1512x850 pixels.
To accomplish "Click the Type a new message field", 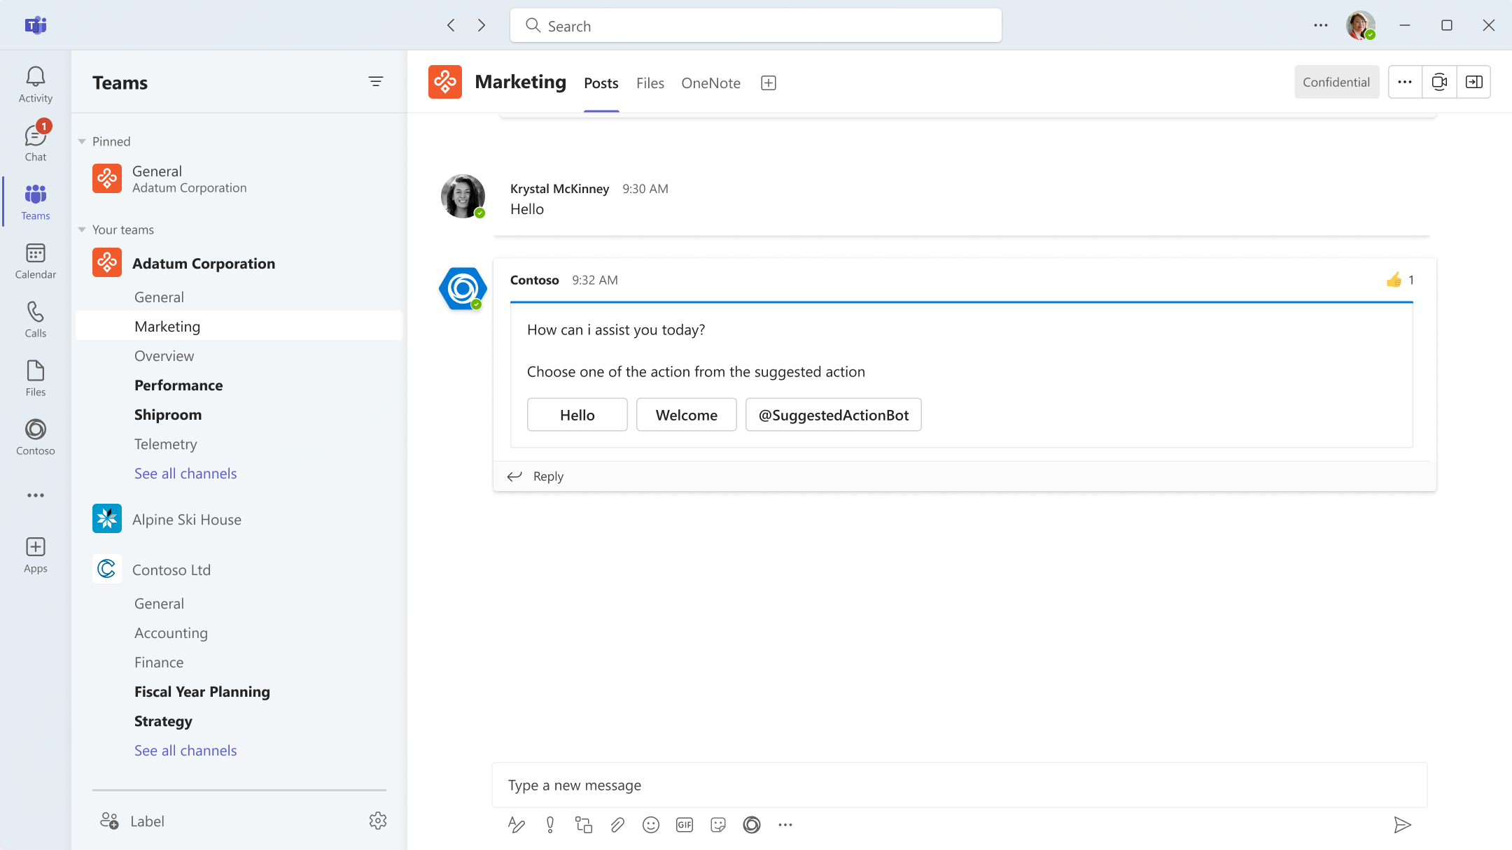I will pos(959,785).
